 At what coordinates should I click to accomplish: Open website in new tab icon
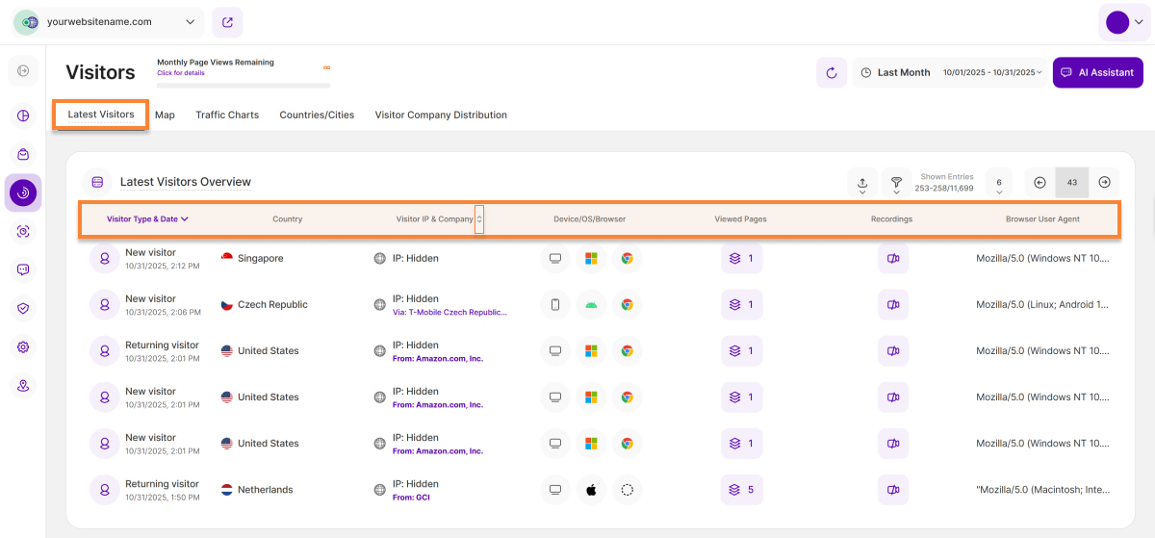click(227, 22)
